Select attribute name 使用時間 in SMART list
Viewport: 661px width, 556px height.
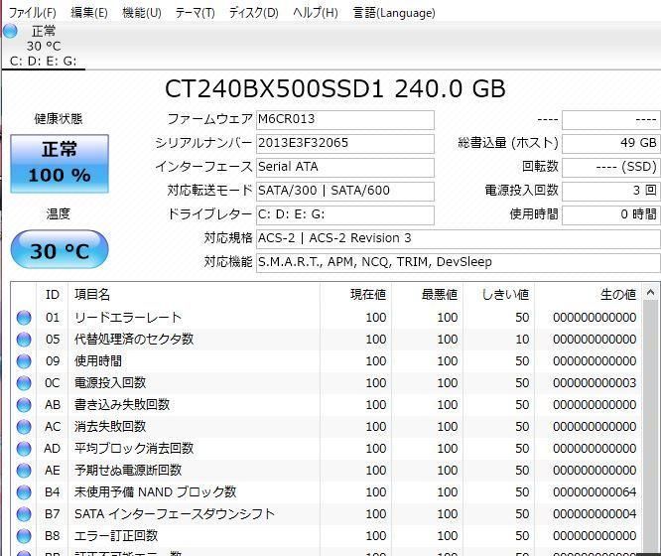[x=98, y=361]
